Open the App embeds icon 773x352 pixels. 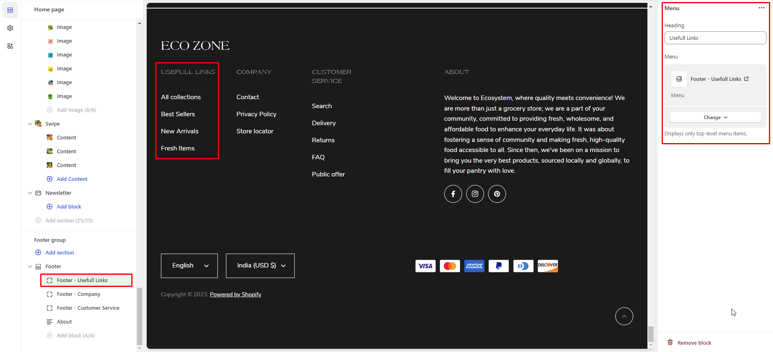tap(10, 46)
